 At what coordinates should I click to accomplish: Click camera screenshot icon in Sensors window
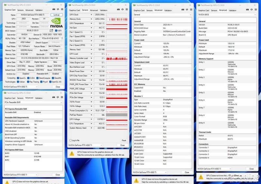click(118, 9)
